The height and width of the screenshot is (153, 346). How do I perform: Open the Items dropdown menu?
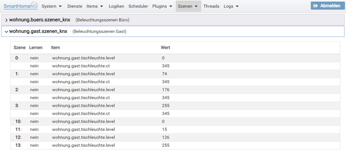95,6
